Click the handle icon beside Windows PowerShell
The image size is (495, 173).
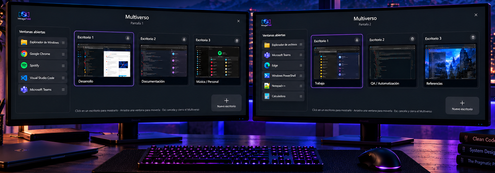point(301,76)
